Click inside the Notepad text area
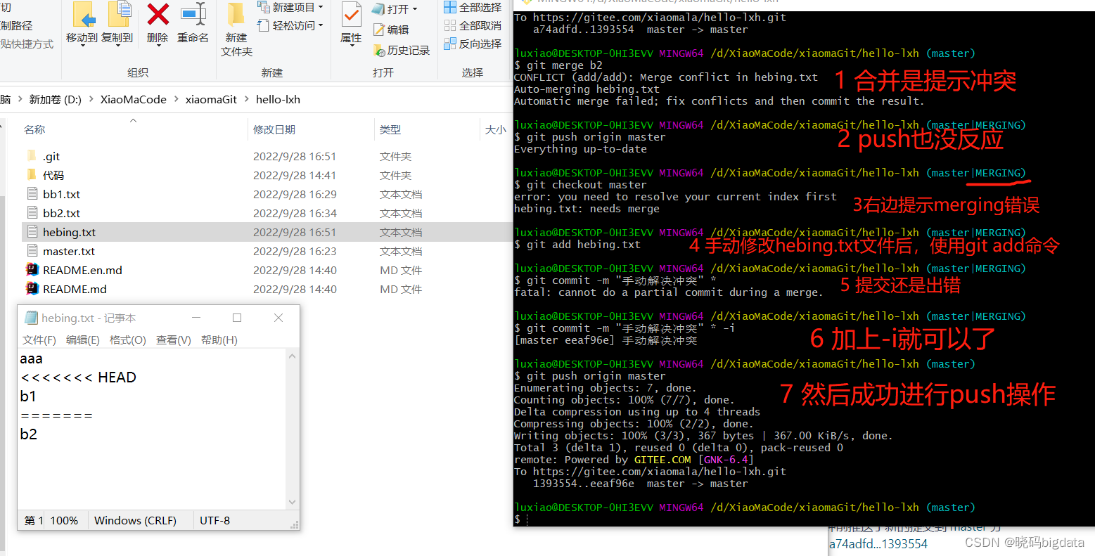The width and height of the screenshot is (1095, 556). (x=153, y=430)
